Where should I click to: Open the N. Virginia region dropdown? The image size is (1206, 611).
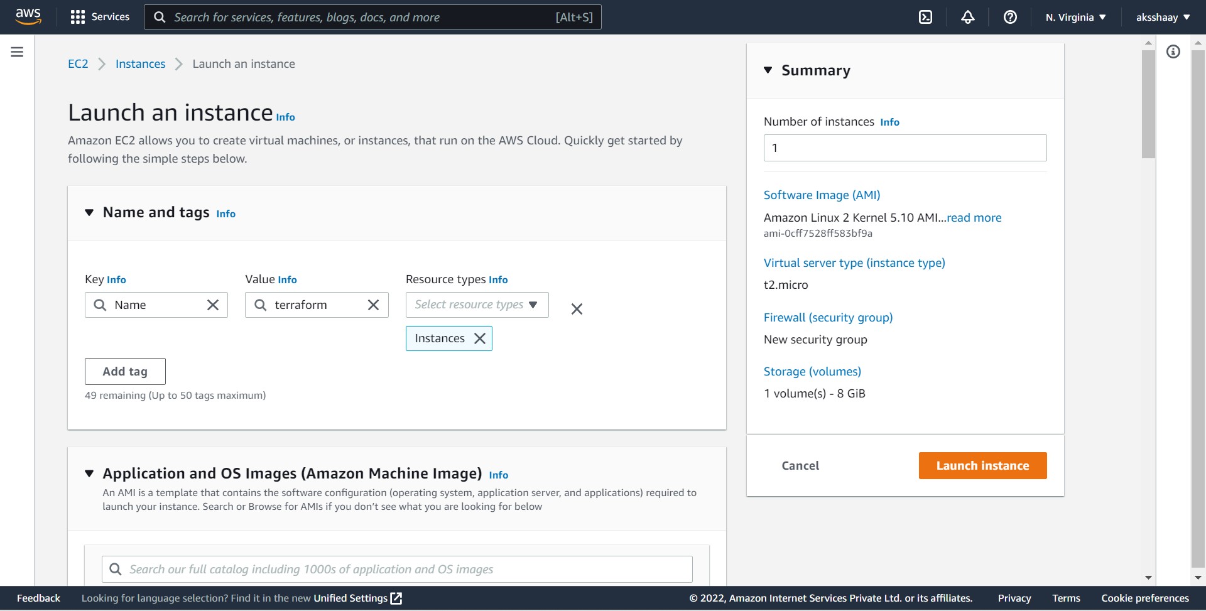pos(1075,17)
